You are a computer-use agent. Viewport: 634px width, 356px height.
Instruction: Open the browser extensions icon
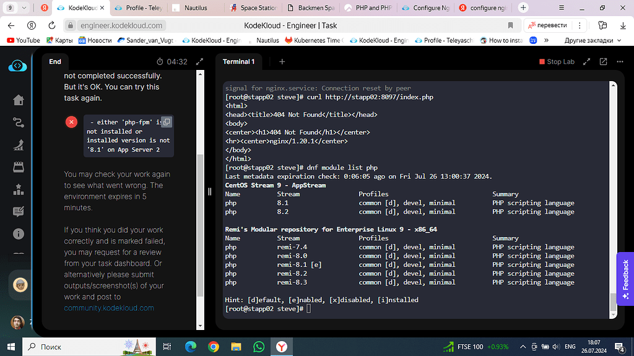coord(602,25)
